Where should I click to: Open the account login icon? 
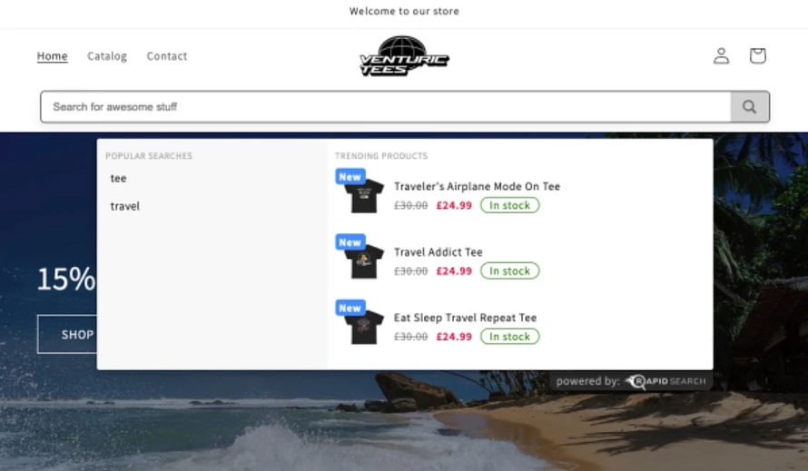721,55
